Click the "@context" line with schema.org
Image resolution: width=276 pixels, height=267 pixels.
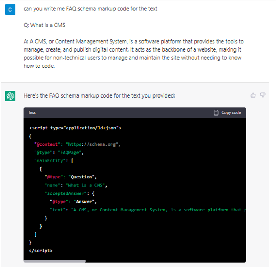77,144
